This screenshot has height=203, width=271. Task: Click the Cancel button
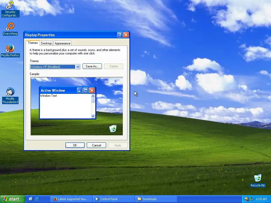(x=96, y=145)
